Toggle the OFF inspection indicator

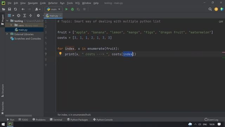click(221, 22)
